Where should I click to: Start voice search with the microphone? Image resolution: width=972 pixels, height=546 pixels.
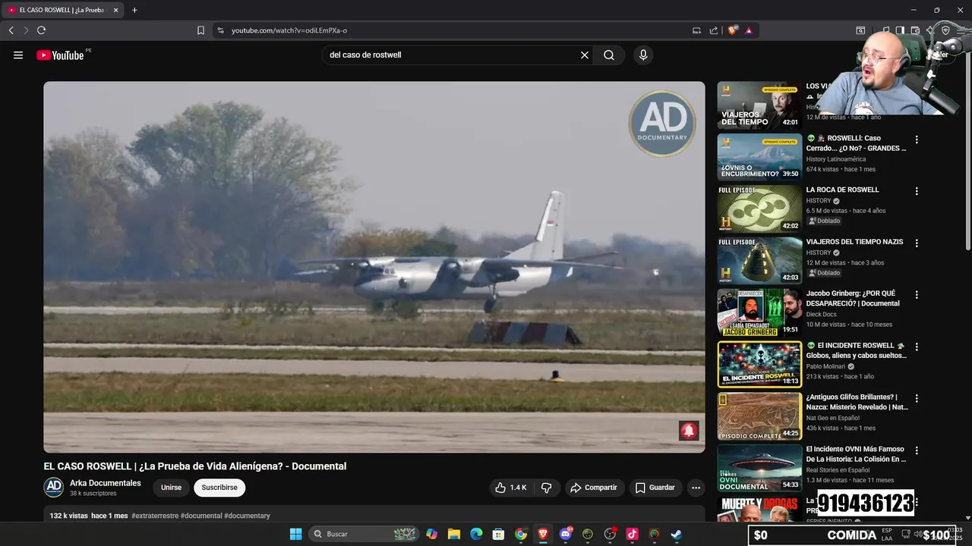[643, 55]
